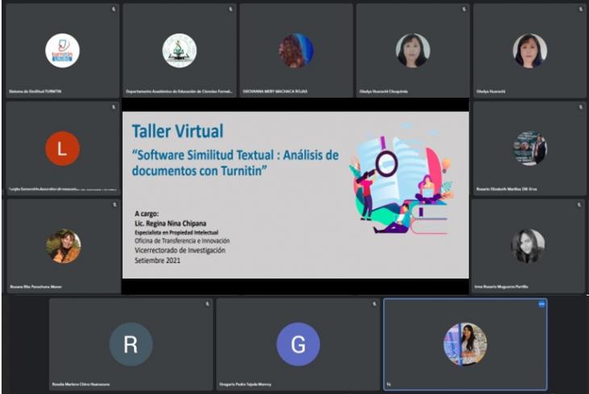
Task: Click the muted mic icon on the L tile
Action: (114, 107)
